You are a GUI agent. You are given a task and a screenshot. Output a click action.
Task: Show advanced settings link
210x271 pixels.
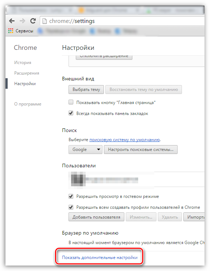100,258
